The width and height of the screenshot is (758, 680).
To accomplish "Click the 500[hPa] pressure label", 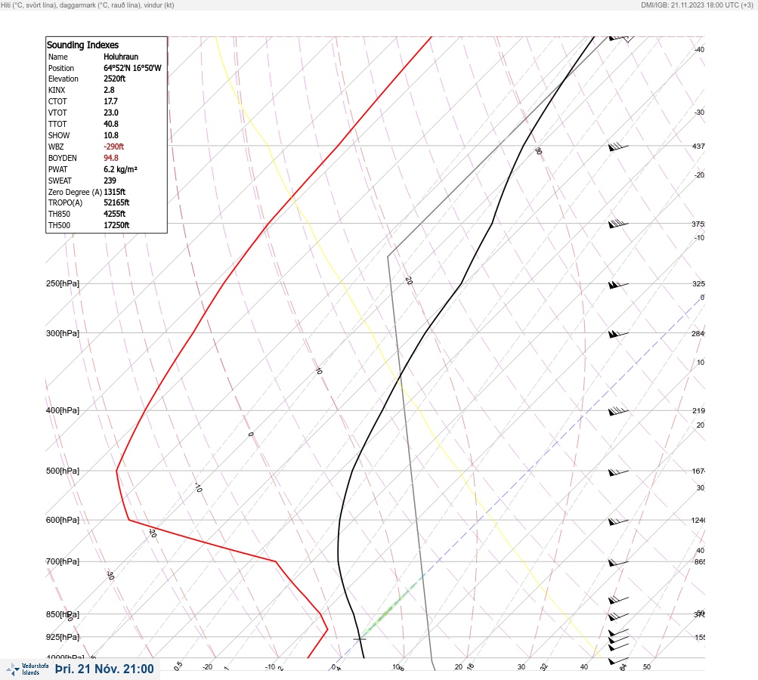I will tap(63, 471).
